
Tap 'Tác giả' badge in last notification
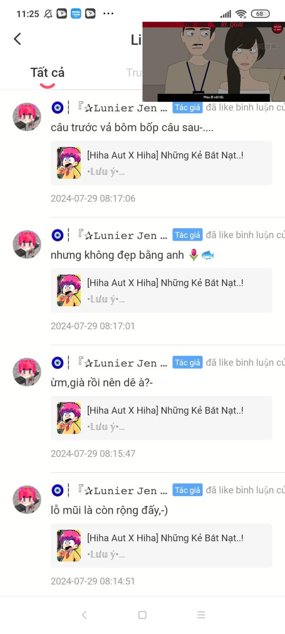pos(188,490)
